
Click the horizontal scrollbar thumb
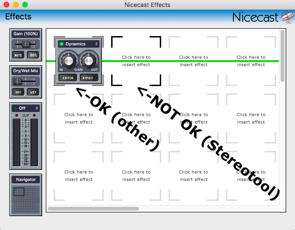click(94, 209)
